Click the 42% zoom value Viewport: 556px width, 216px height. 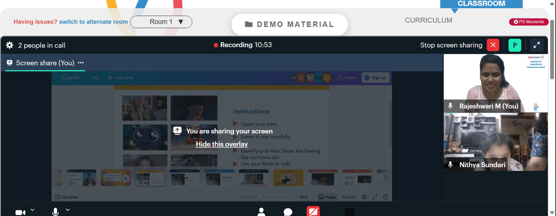304,197
